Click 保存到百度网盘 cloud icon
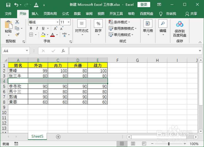Screen dimensions: 204x147 180,24
